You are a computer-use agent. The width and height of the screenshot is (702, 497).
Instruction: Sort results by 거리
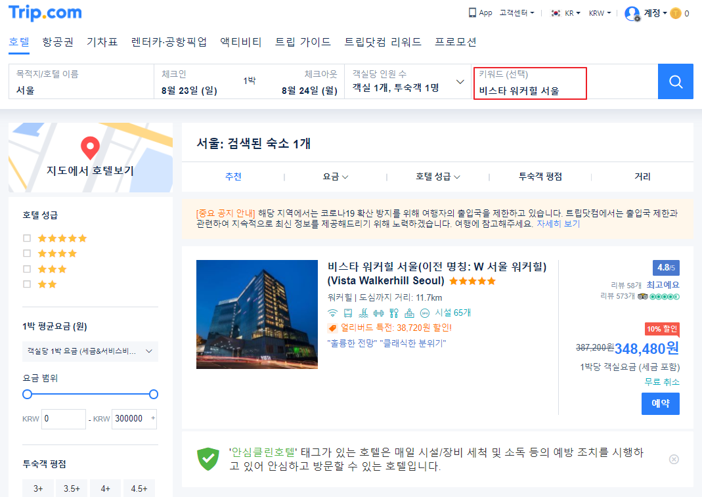(642, 177)
